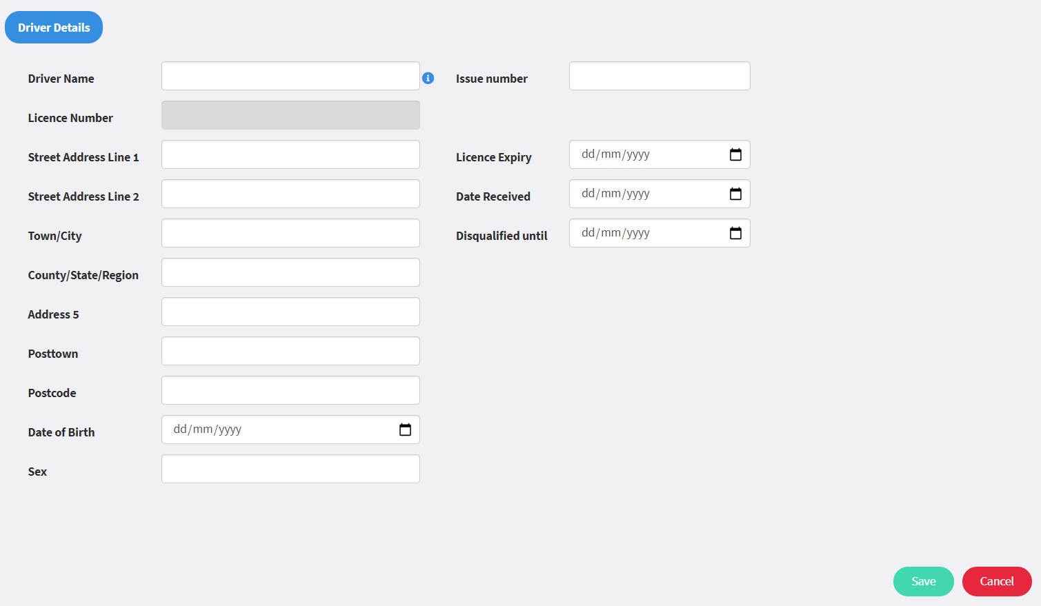Click the Licence Number label
Screen dimensions: 1041x606
(x=70, y=118)
